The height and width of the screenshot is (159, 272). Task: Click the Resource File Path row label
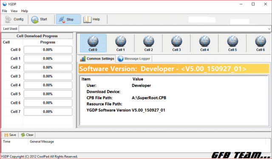(x=104, y=104)
